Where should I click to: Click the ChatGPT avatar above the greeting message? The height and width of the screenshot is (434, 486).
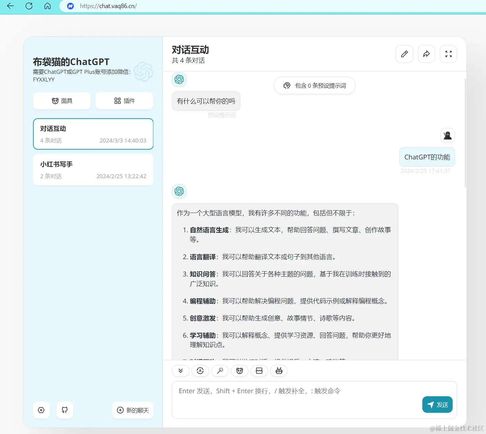point(179,80)
